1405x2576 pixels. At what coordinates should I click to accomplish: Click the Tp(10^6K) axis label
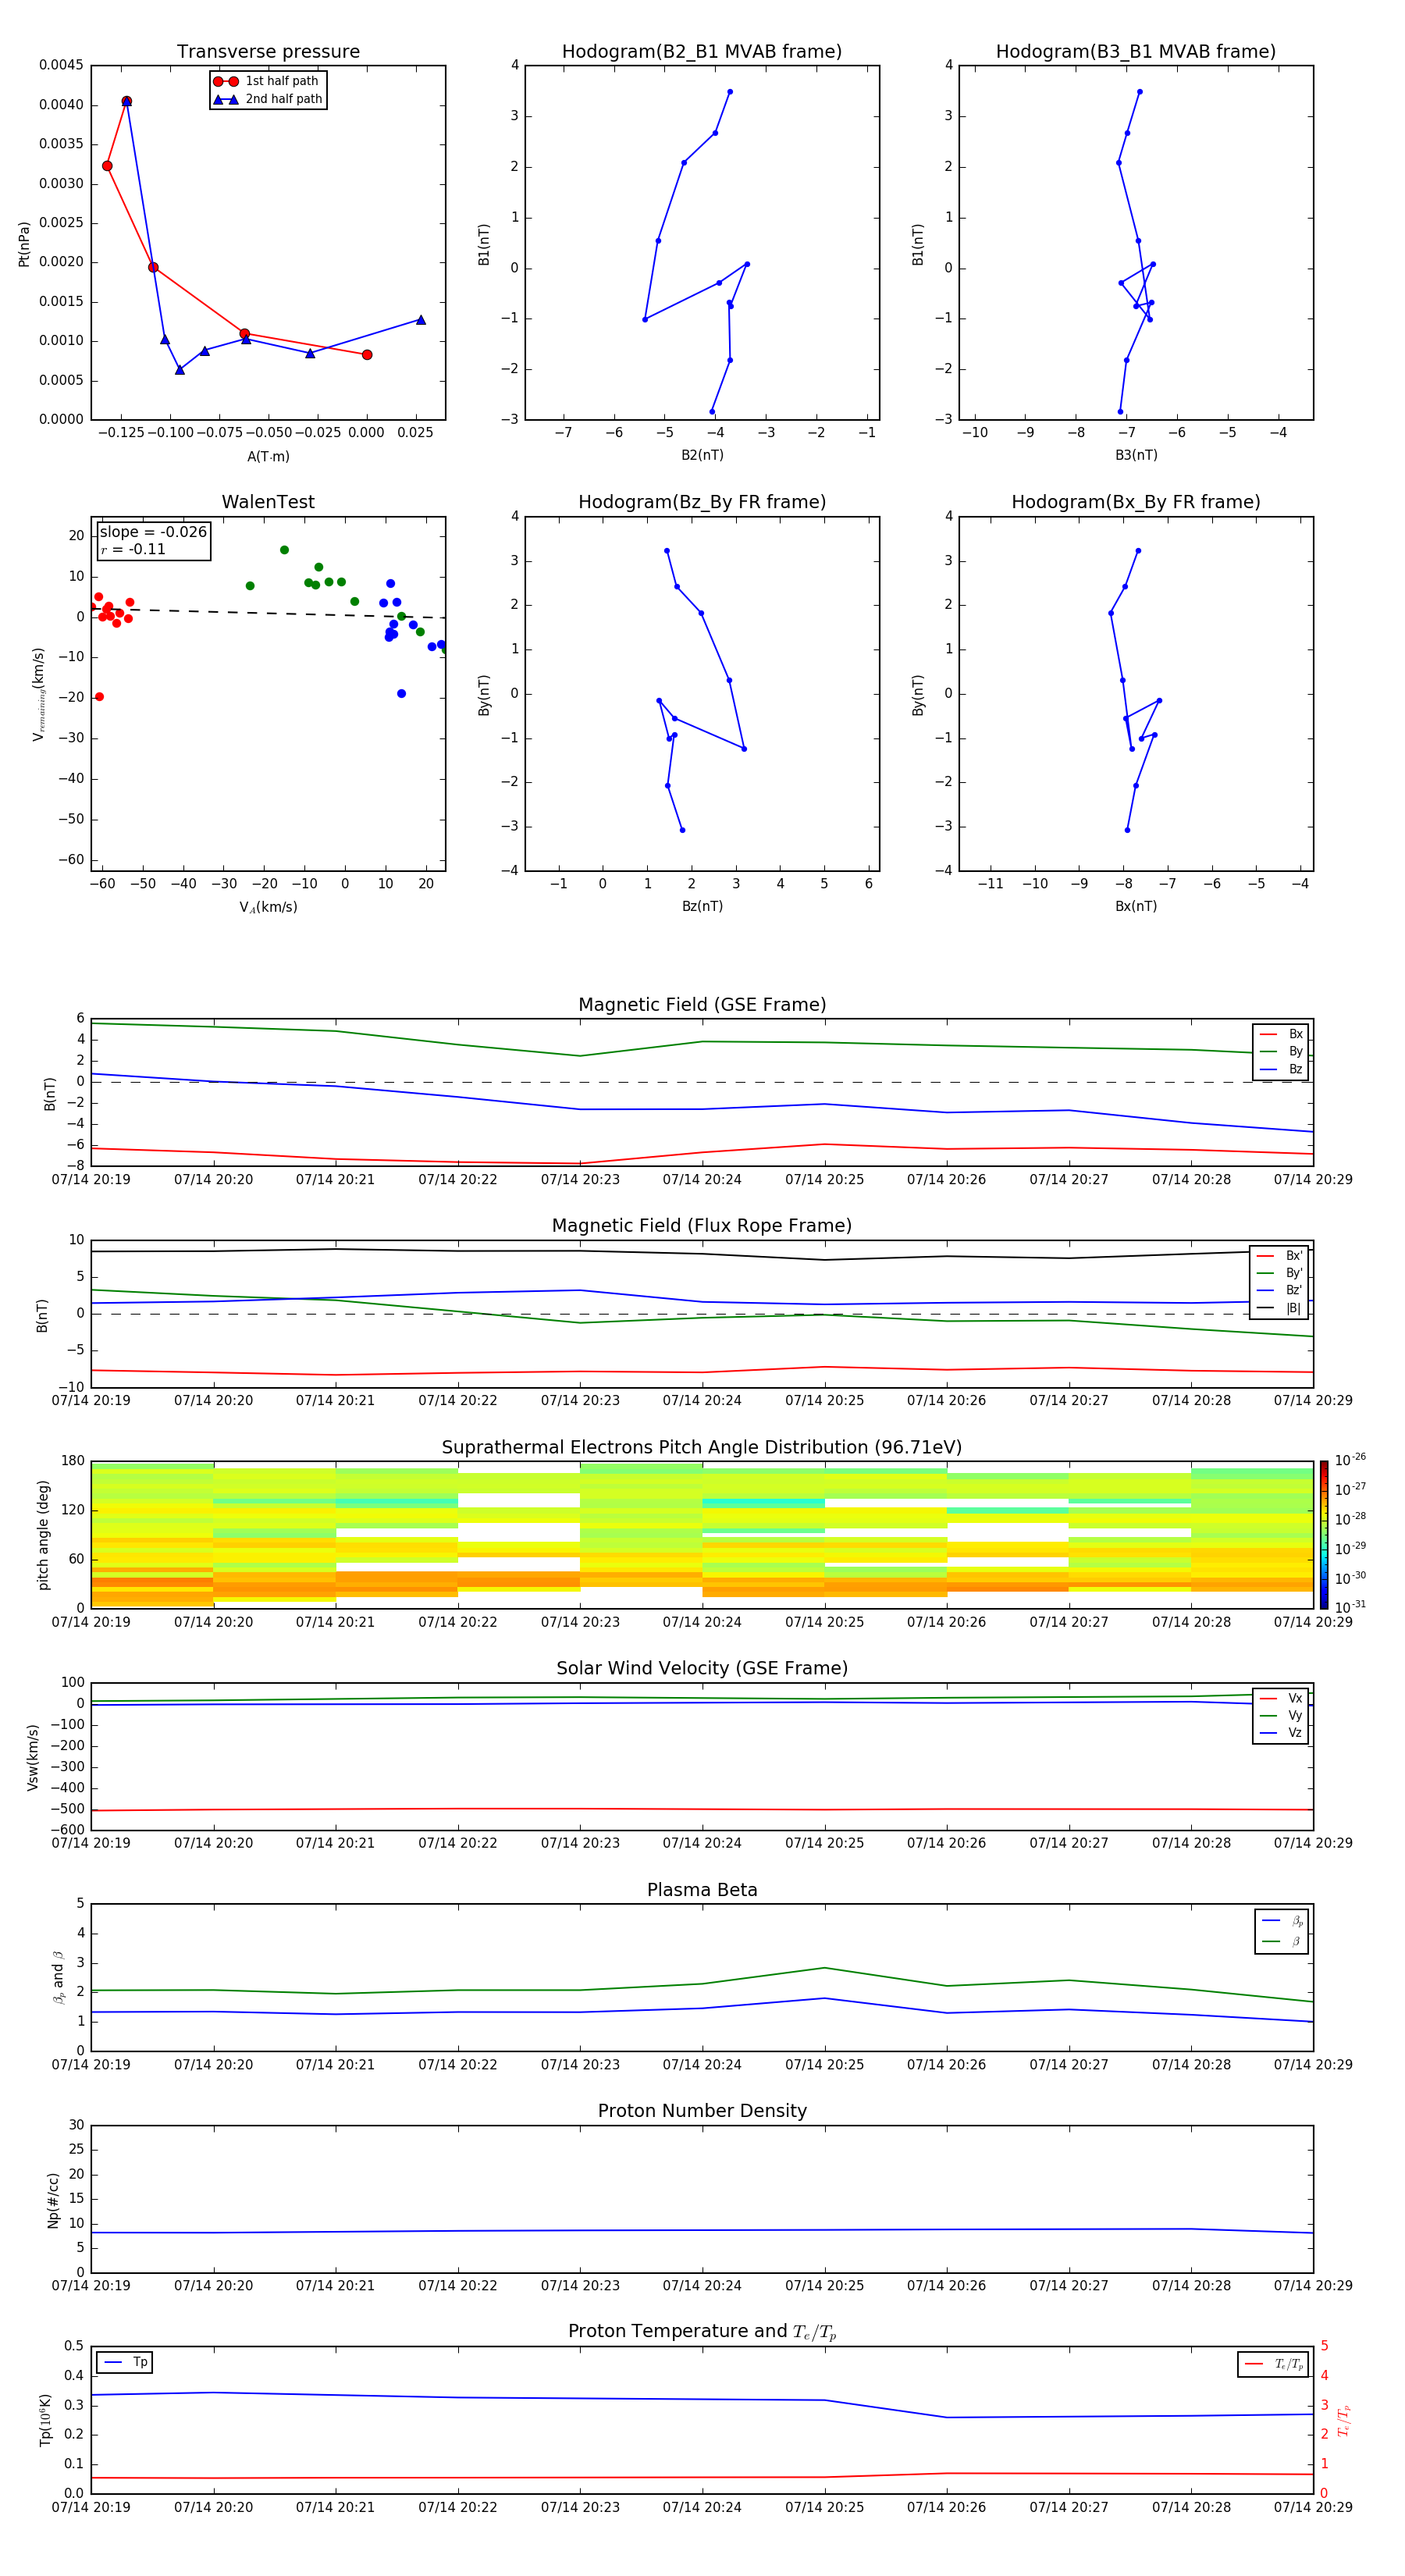(45, 2420)
